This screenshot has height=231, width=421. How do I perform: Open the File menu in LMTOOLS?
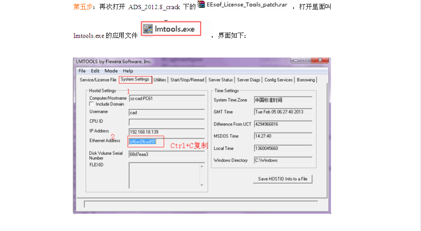[82, 71]
